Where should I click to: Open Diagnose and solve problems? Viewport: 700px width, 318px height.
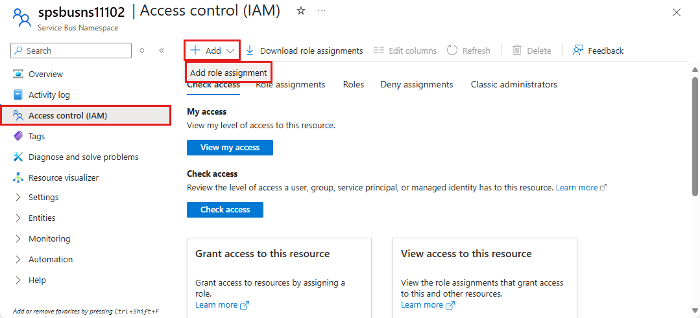click(x=83, y=157)
